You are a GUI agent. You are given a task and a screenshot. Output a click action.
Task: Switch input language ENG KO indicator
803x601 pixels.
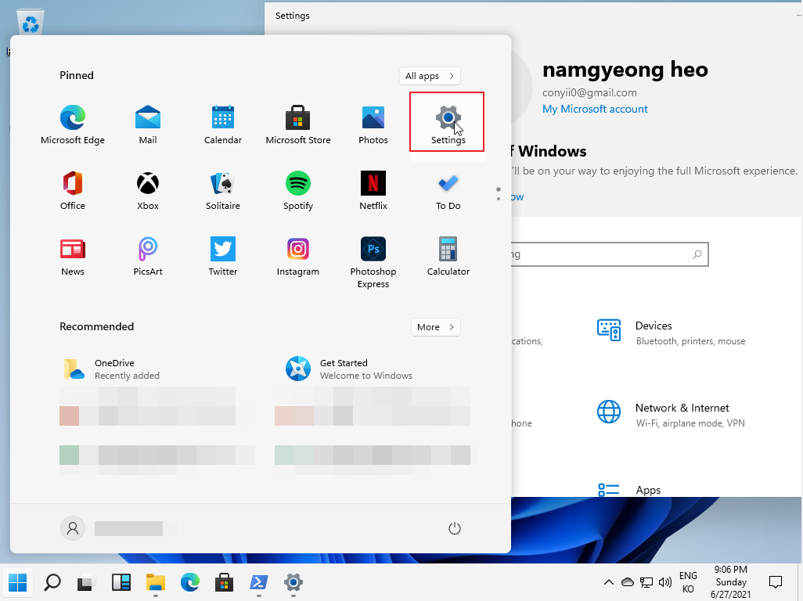coord(688,582)
